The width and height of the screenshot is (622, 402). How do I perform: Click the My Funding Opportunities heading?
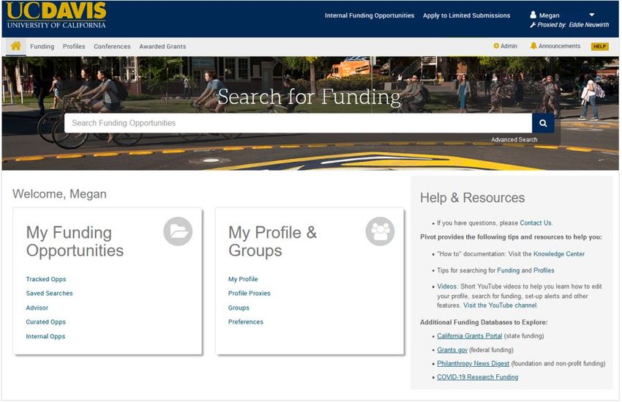75,242
